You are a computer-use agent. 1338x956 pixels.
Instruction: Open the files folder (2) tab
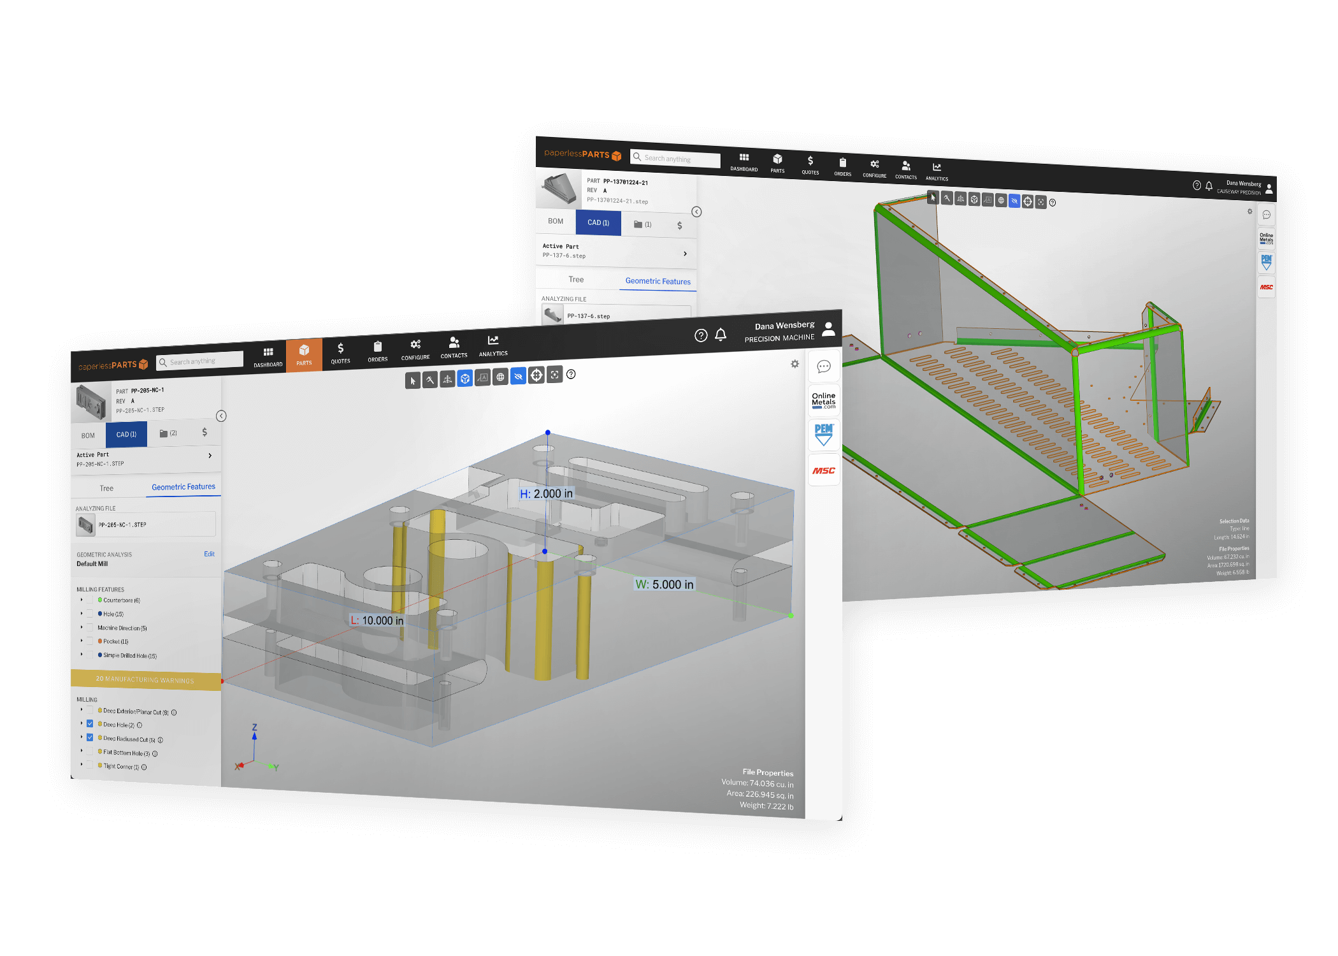[x=168, y=433]
